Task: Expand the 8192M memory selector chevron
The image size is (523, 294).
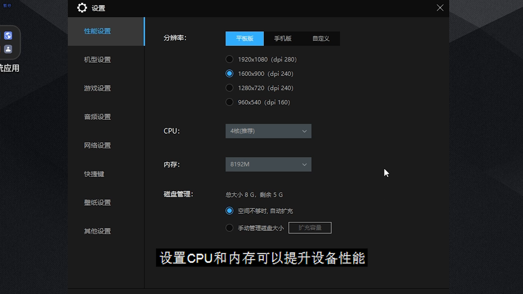Action: pyautogui.click(x=304, y=164)
